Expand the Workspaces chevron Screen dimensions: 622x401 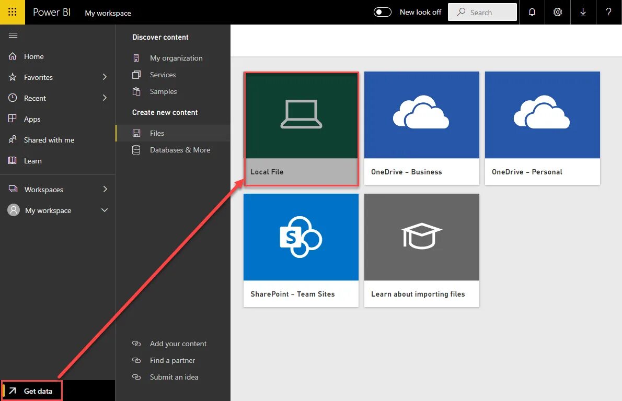coord(105,189)
